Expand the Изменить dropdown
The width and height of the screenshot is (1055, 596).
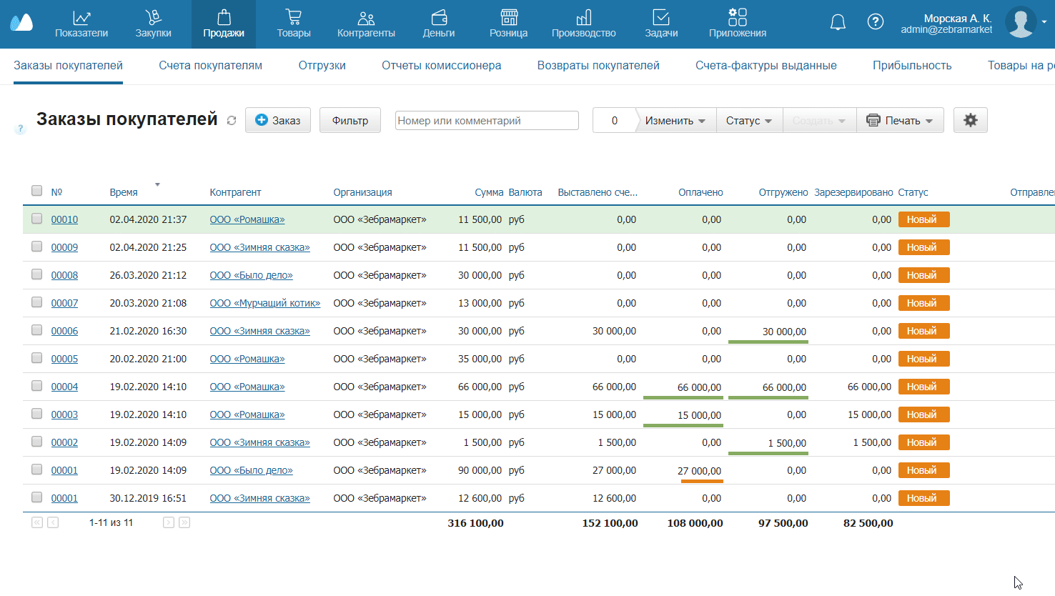coord(675,121)
